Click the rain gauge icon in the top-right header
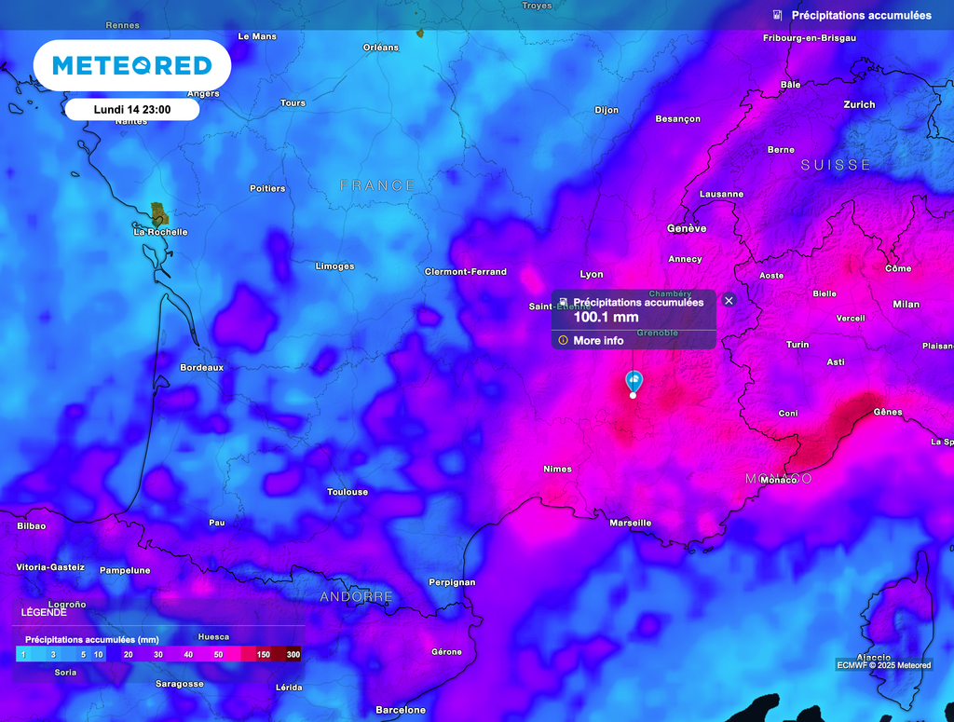Image resolution: width=954 pixels, height=722 pixels. pos(776,15)
